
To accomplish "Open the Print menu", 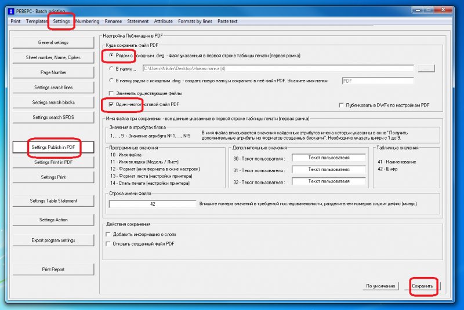I will click(16, 21).
